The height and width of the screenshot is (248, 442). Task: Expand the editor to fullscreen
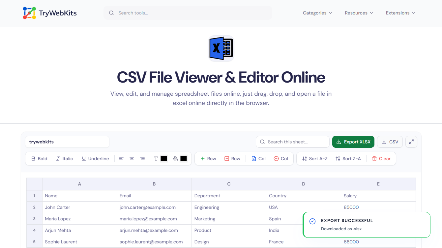coord(411,141)
